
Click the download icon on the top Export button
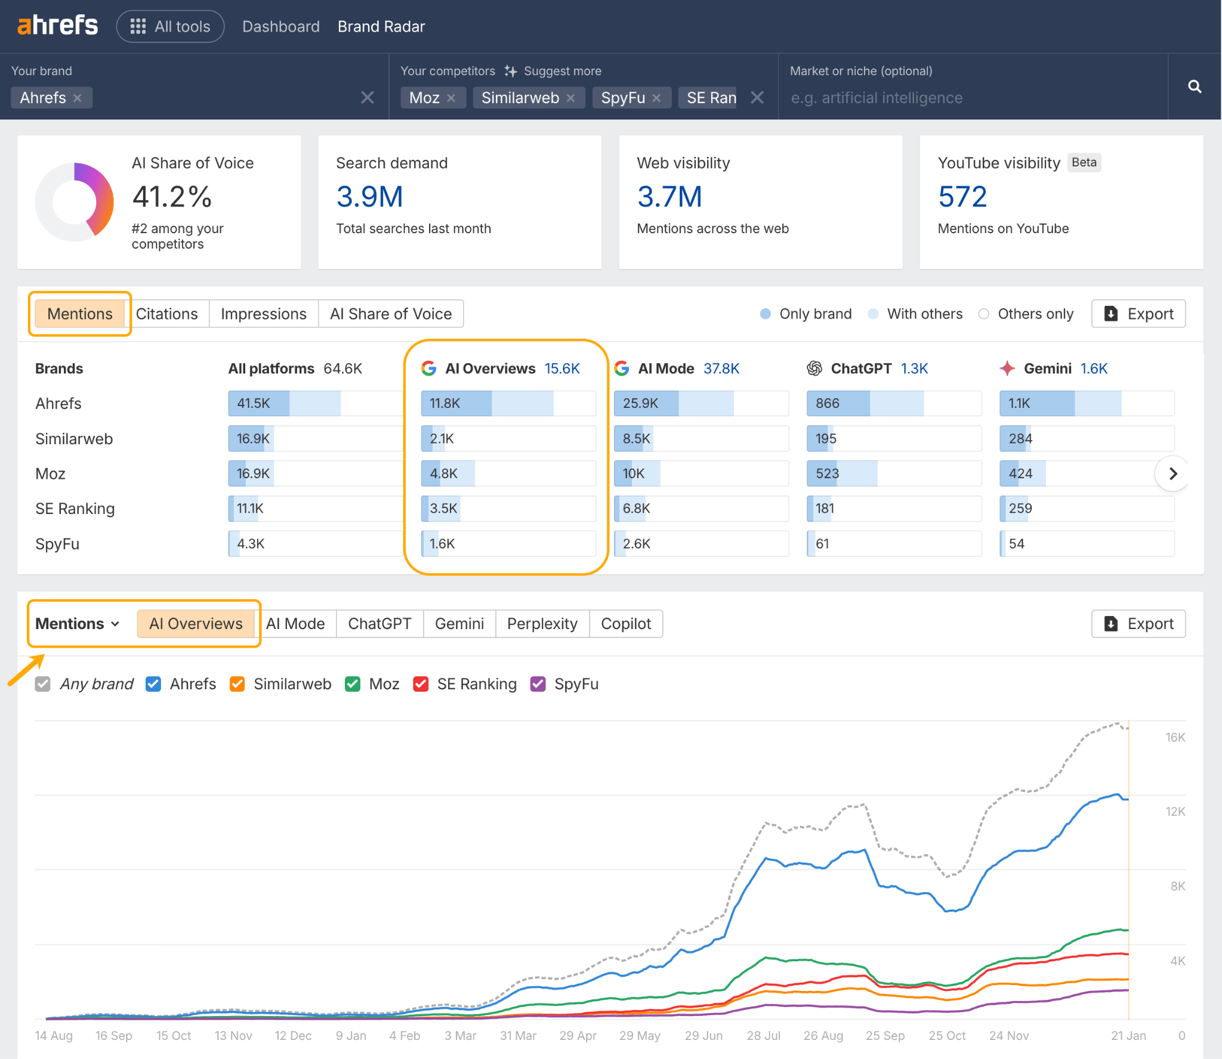pyautogui.click(x=1110, y=313)
